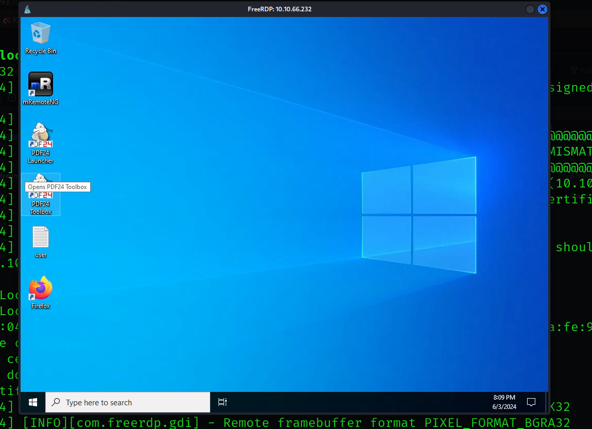Click an empty area of the taskbar

point(350,402)
